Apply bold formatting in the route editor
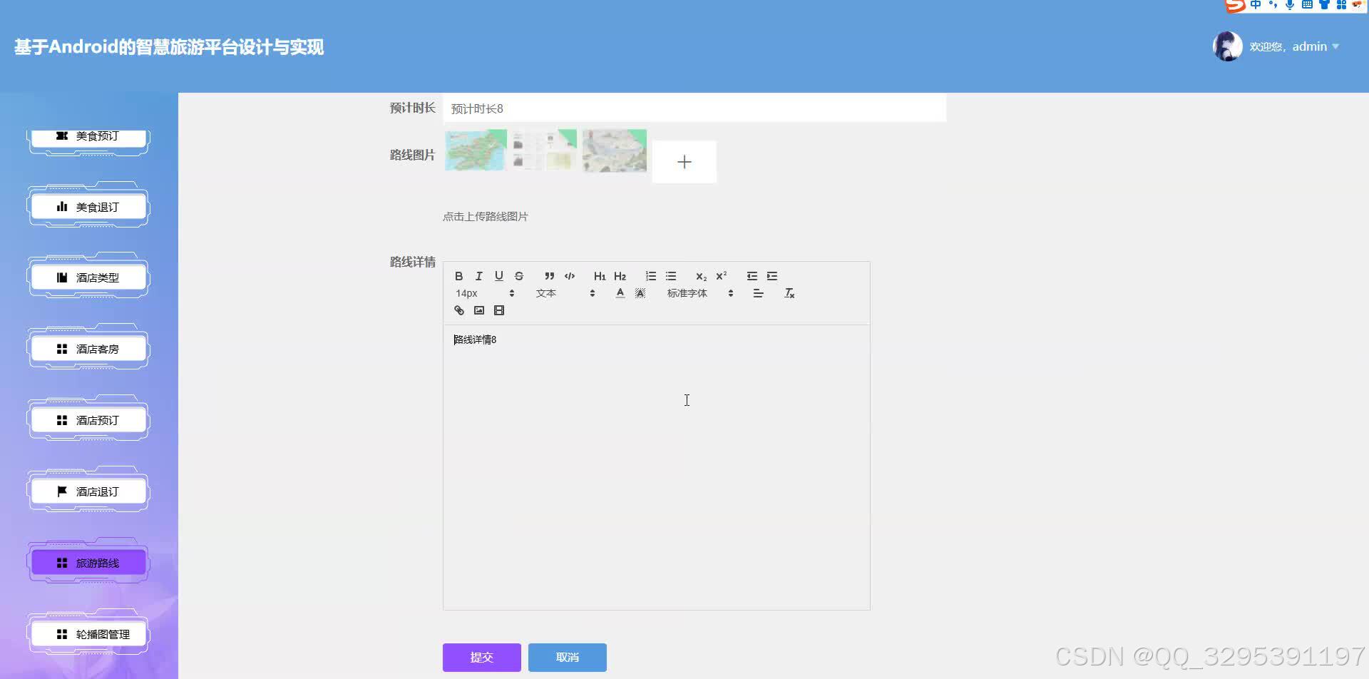This screenshot has width=1369, height=679. (459, 276)
